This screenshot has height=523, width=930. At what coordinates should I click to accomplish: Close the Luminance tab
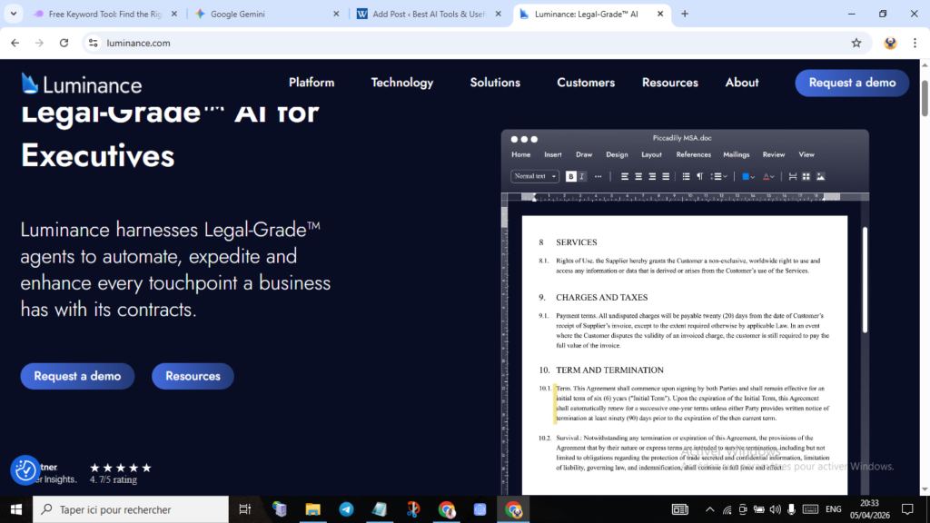(660, 14)
